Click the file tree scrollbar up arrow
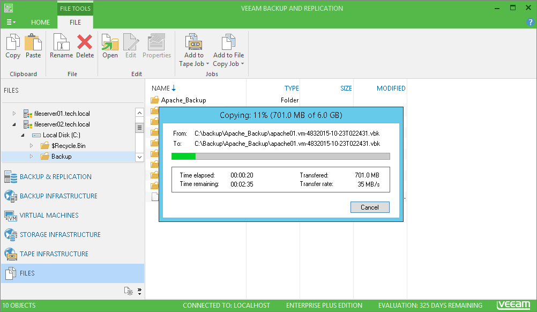The height and width of the screenshot is (312, 537). click(139, 113)
